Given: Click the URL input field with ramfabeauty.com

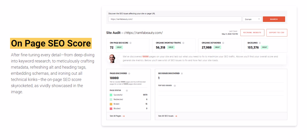Looking at the screenshot, I should 175,19.
